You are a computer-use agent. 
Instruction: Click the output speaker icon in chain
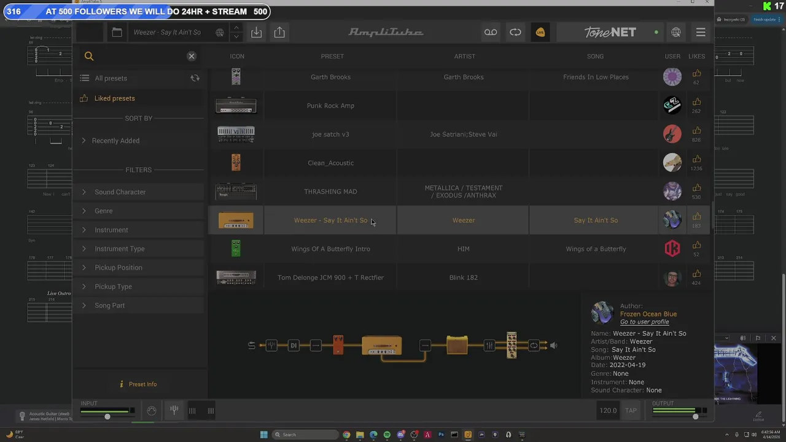[x=553, y=346]
